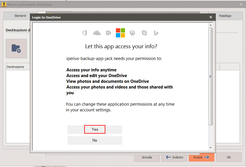Click the Bing icon
246x167 pixels.
click(156, 33)
